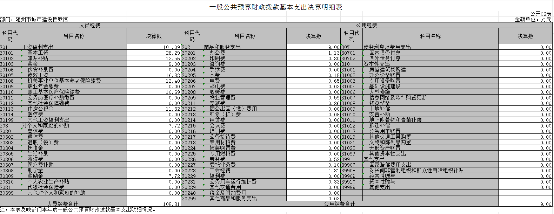The image size is (554, 214).
Task: Select the 基本工资 cell
Action: [74, 53]
